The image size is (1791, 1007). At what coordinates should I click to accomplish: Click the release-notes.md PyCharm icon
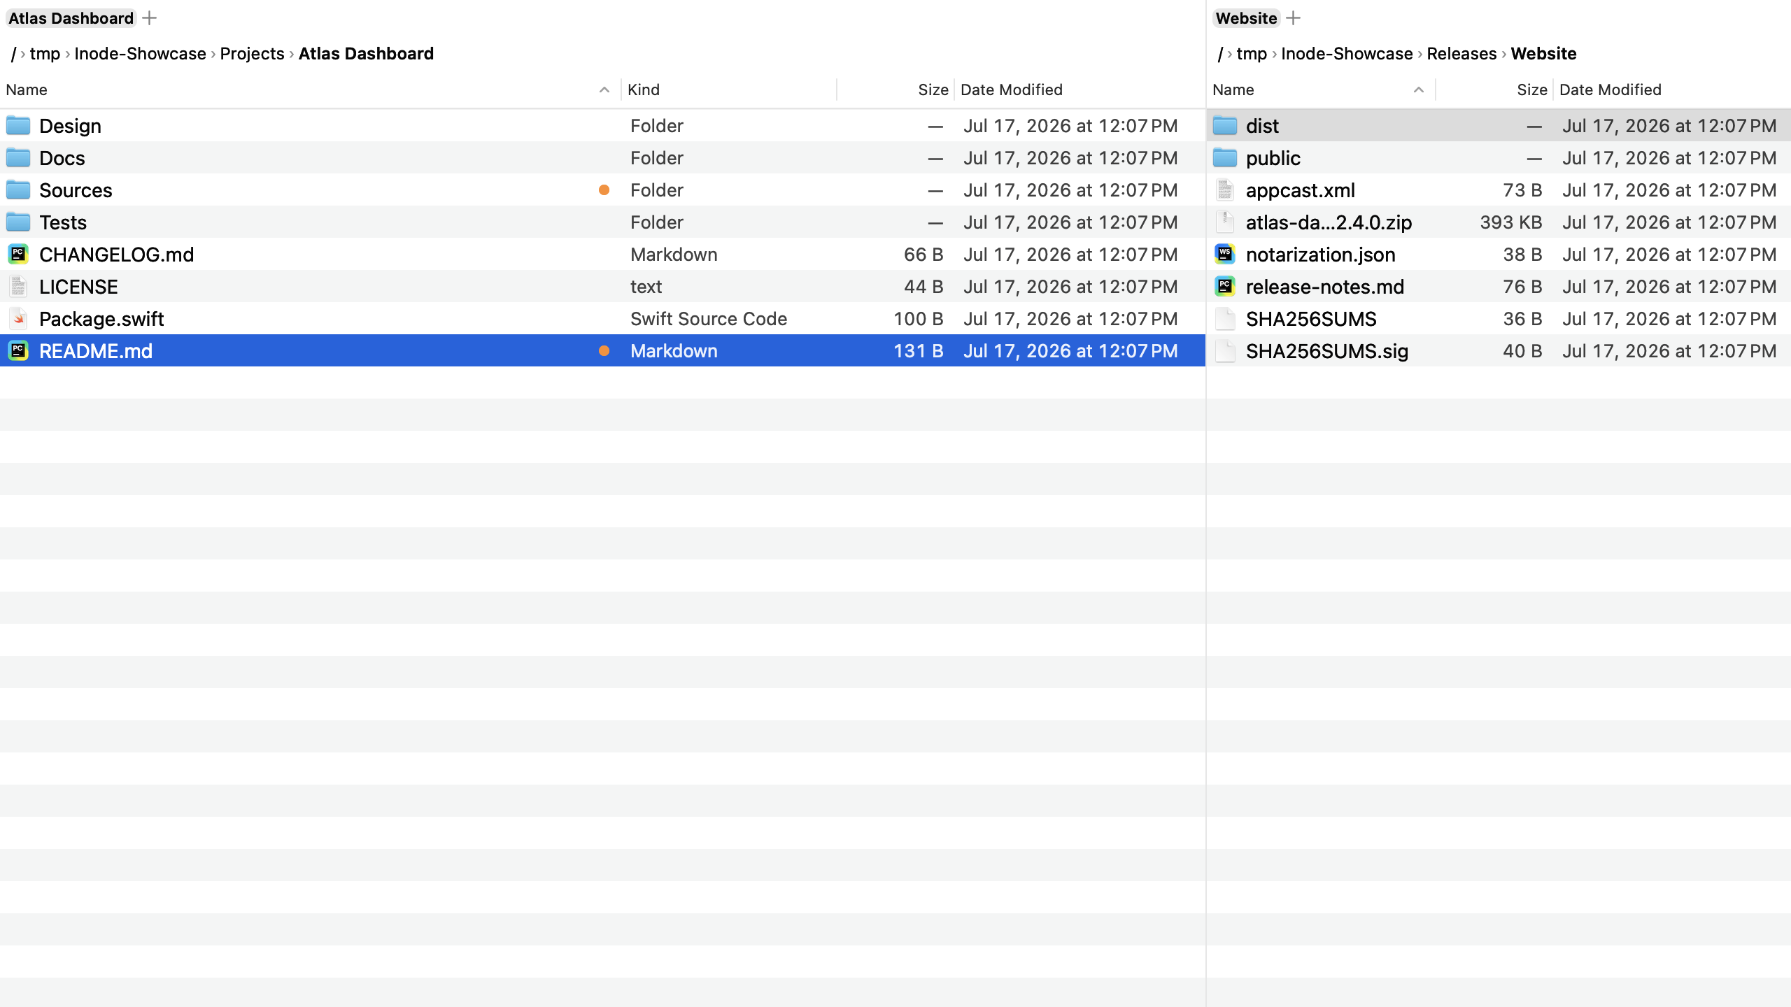pyautogui.click(x=1225, y=287)
